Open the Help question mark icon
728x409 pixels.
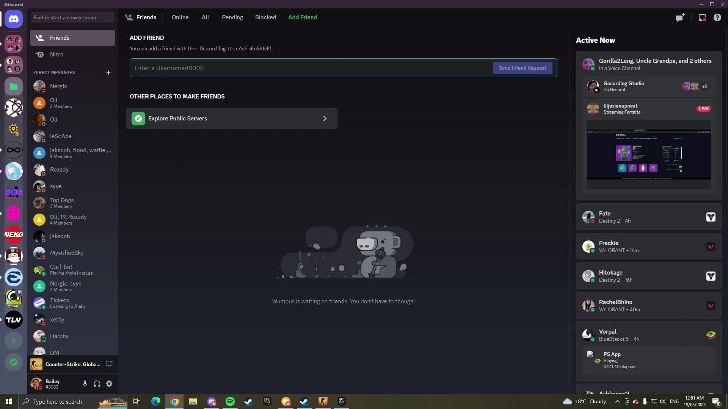717,17
